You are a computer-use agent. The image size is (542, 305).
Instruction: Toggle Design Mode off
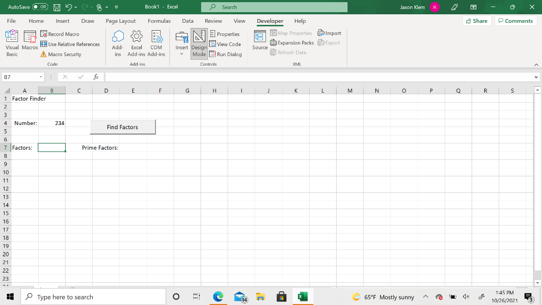[x=199, y=43]
